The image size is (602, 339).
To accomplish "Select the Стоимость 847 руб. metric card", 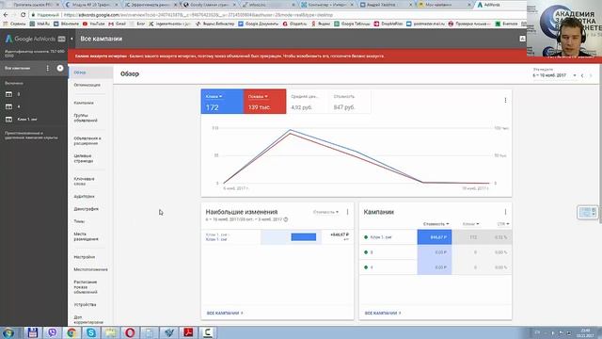I will [350, 102].
